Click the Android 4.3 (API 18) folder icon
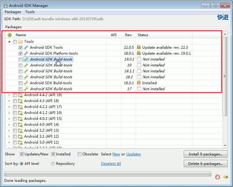This screenshot has height=187, width=233. [20, 101]
